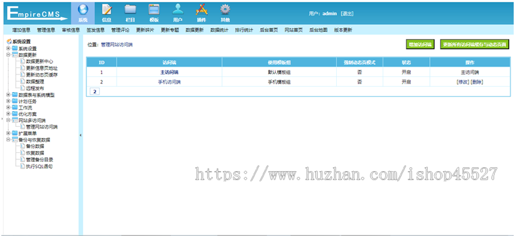Click the EmpireCMS logo

click(x=37, y=14)
